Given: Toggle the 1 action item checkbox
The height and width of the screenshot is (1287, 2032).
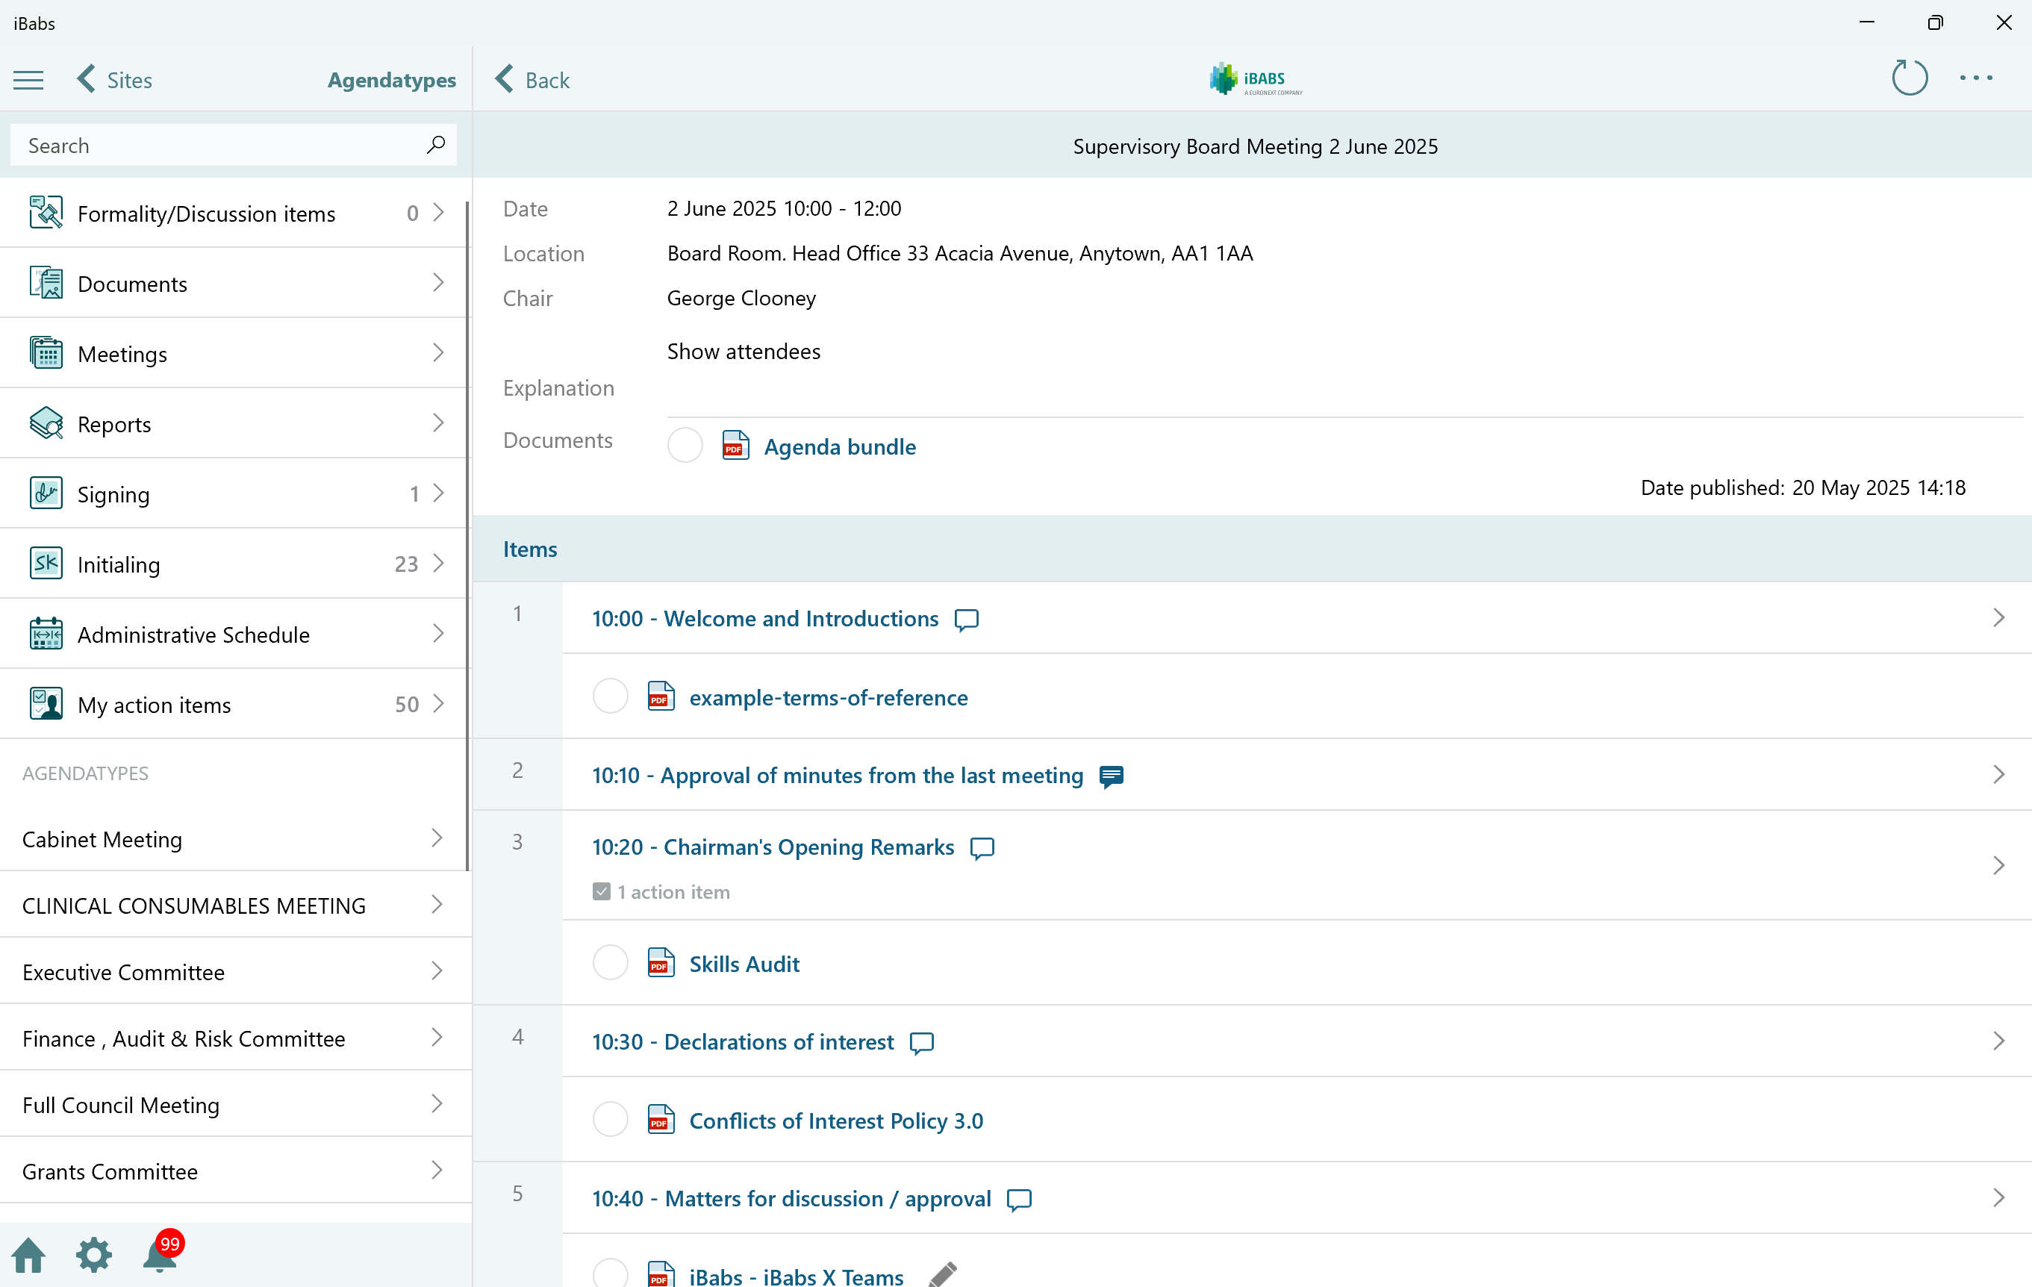Looking at the screenshot, I should coord(602,892).
